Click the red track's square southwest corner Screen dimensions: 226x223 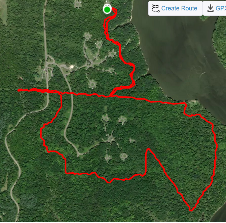pos(66,173)
